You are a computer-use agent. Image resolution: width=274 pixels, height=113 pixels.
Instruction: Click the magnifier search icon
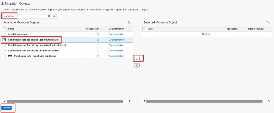point(54,16)
